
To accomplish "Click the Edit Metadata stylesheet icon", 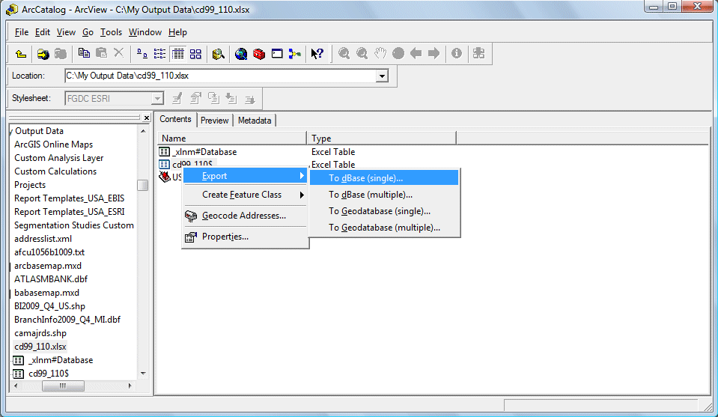I will pos(177,98).
